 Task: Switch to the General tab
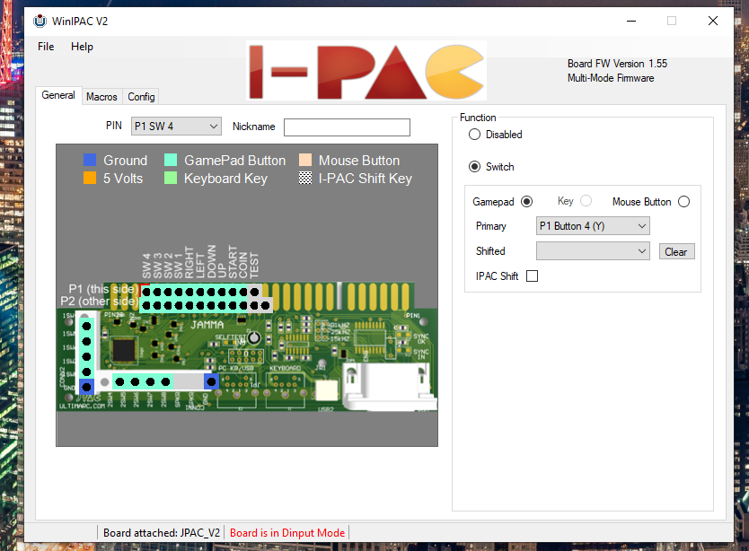click(58, 95)
